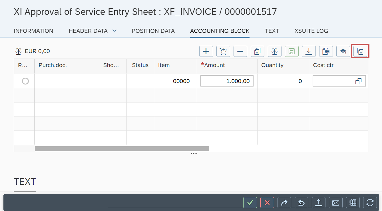Click the Amount field showing 1.000,00

click(227, 81)
